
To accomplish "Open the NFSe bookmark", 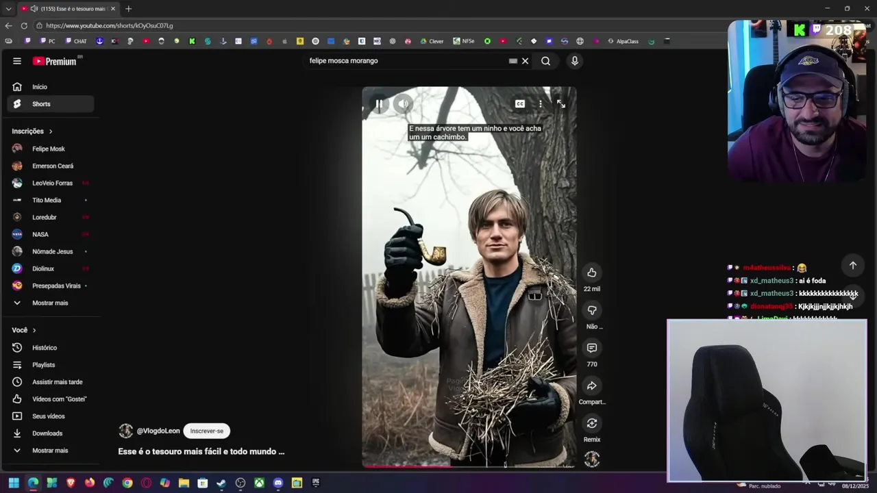I will pyautogui.click(x=464, y=41).
